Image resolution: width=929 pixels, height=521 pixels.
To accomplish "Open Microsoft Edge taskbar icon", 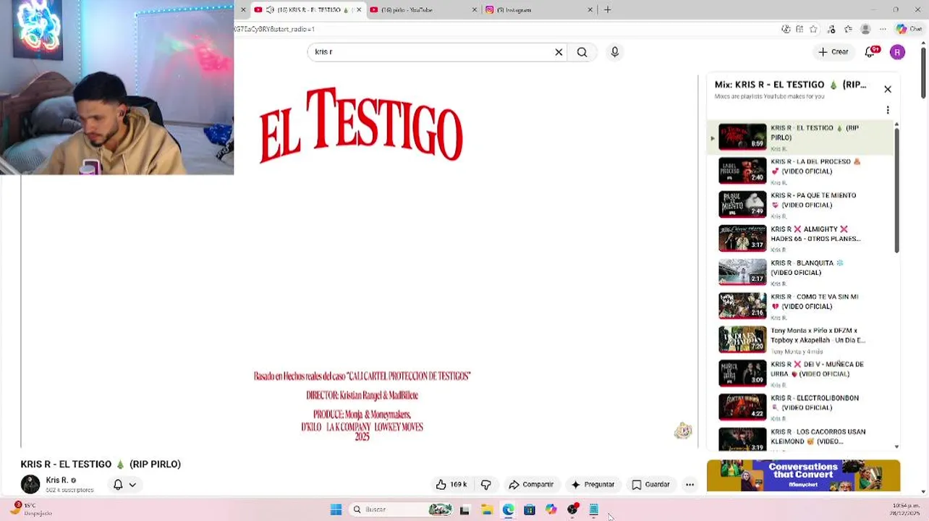I will coord(509,509).
